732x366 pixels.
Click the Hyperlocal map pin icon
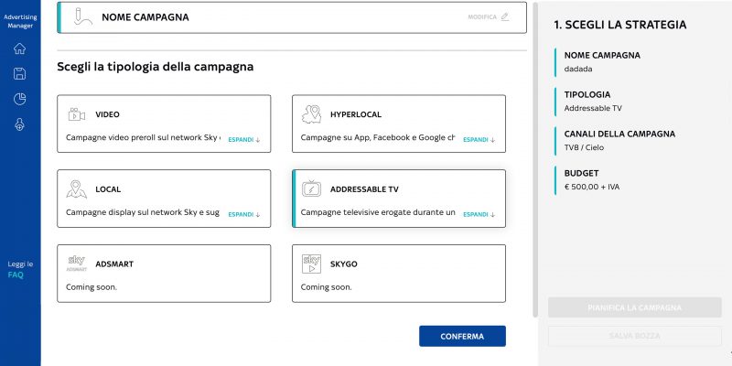coord(311,114)
